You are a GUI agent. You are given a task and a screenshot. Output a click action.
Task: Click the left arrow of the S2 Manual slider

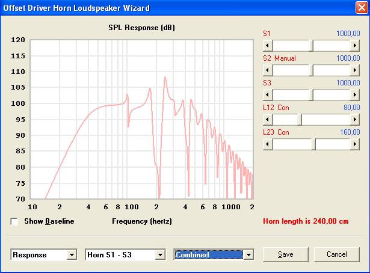tap(268, 70)
